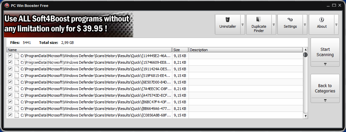Uncheck the {C0856A8B-68F file checkbox
The height and width of the screenshot is (132, 346).
point(10,115)
